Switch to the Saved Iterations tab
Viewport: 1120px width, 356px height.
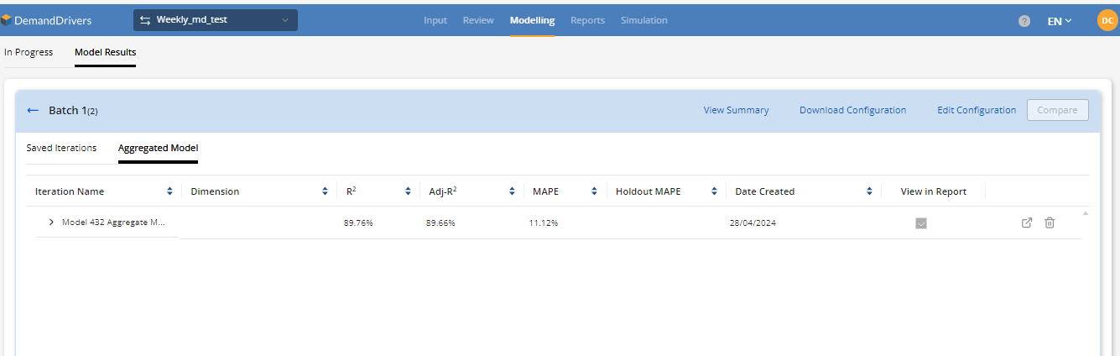(61, 148)
